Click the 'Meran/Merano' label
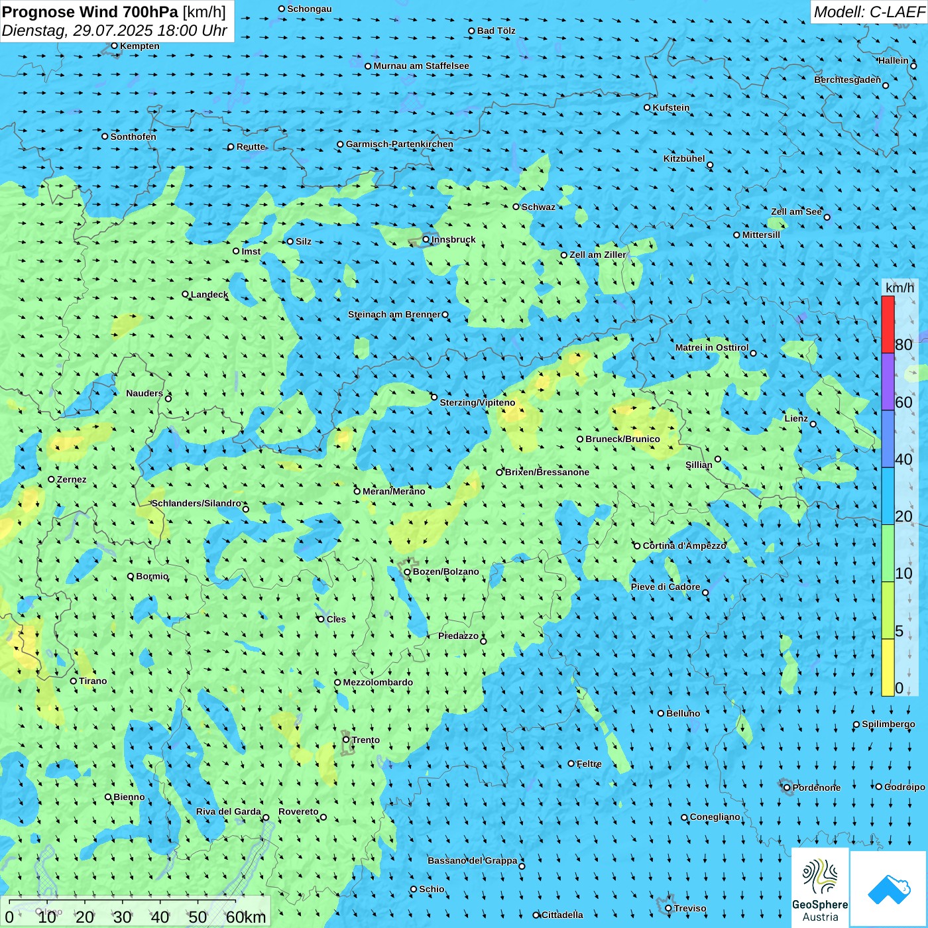The image size is (928, 928). [x=394, y=491]
